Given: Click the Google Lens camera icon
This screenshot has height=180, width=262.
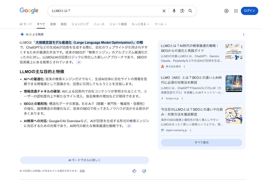Looking at the screenshot, I should [x=182, y=11].
